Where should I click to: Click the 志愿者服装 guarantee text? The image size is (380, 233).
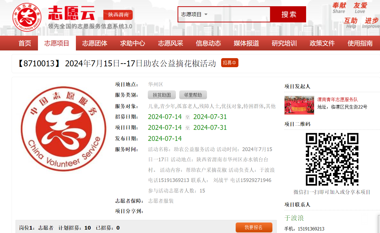pyautogui.click(x=161, y=201)
